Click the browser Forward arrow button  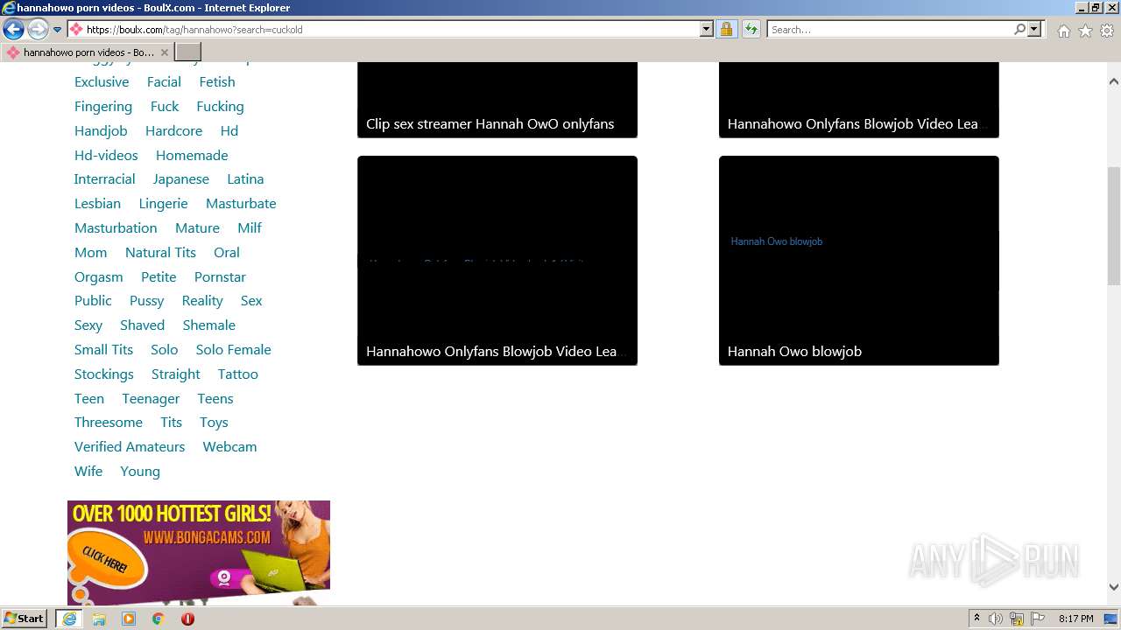pyautogui.click(x=38, y=29)
